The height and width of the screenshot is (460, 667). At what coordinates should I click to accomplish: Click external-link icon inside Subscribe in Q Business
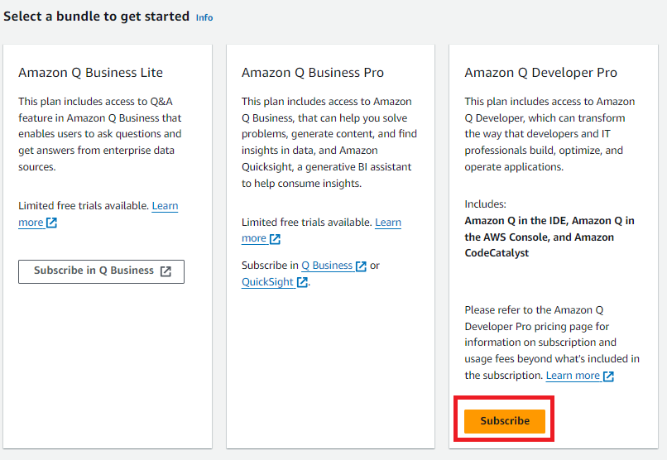[x=166, y=271]
